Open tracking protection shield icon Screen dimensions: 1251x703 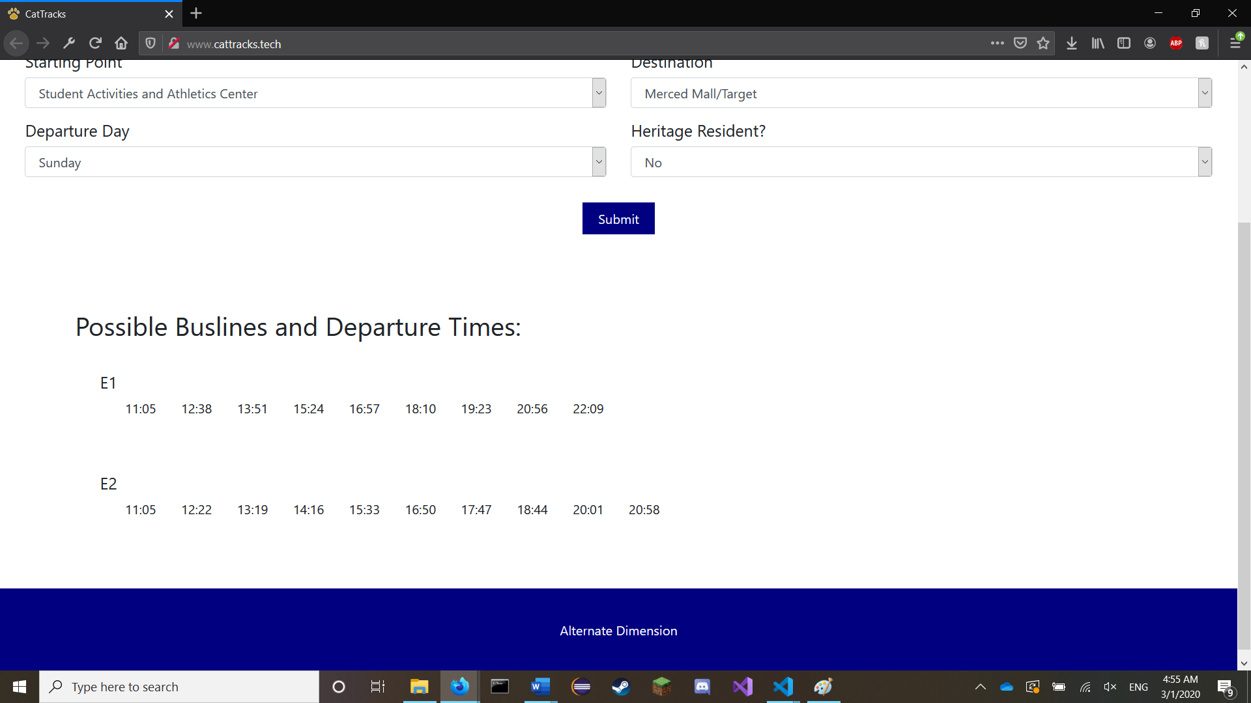[x=151, y=43]
